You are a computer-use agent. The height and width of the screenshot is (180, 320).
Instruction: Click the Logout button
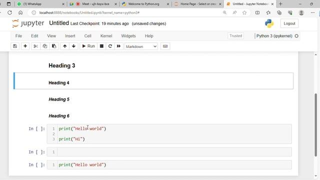click(289, 23)
